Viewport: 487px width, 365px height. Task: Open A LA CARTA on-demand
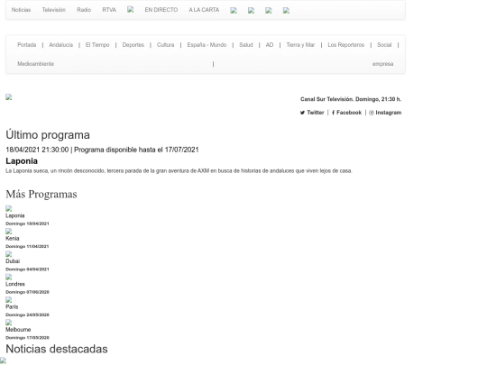point(204,10)
